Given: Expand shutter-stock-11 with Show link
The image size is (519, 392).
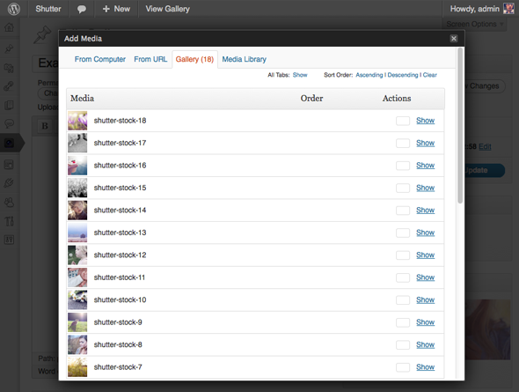Looking at the screenshot, I should pos(426,277).
